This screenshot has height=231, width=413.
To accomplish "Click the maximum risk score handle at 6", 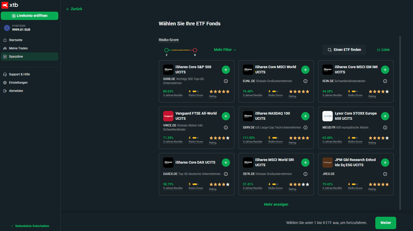I will coord(195,50).
